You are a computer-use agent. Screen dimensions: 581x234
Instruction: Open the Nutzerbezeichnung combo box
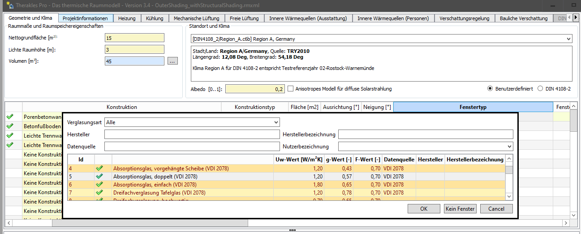tap(509, 146)
